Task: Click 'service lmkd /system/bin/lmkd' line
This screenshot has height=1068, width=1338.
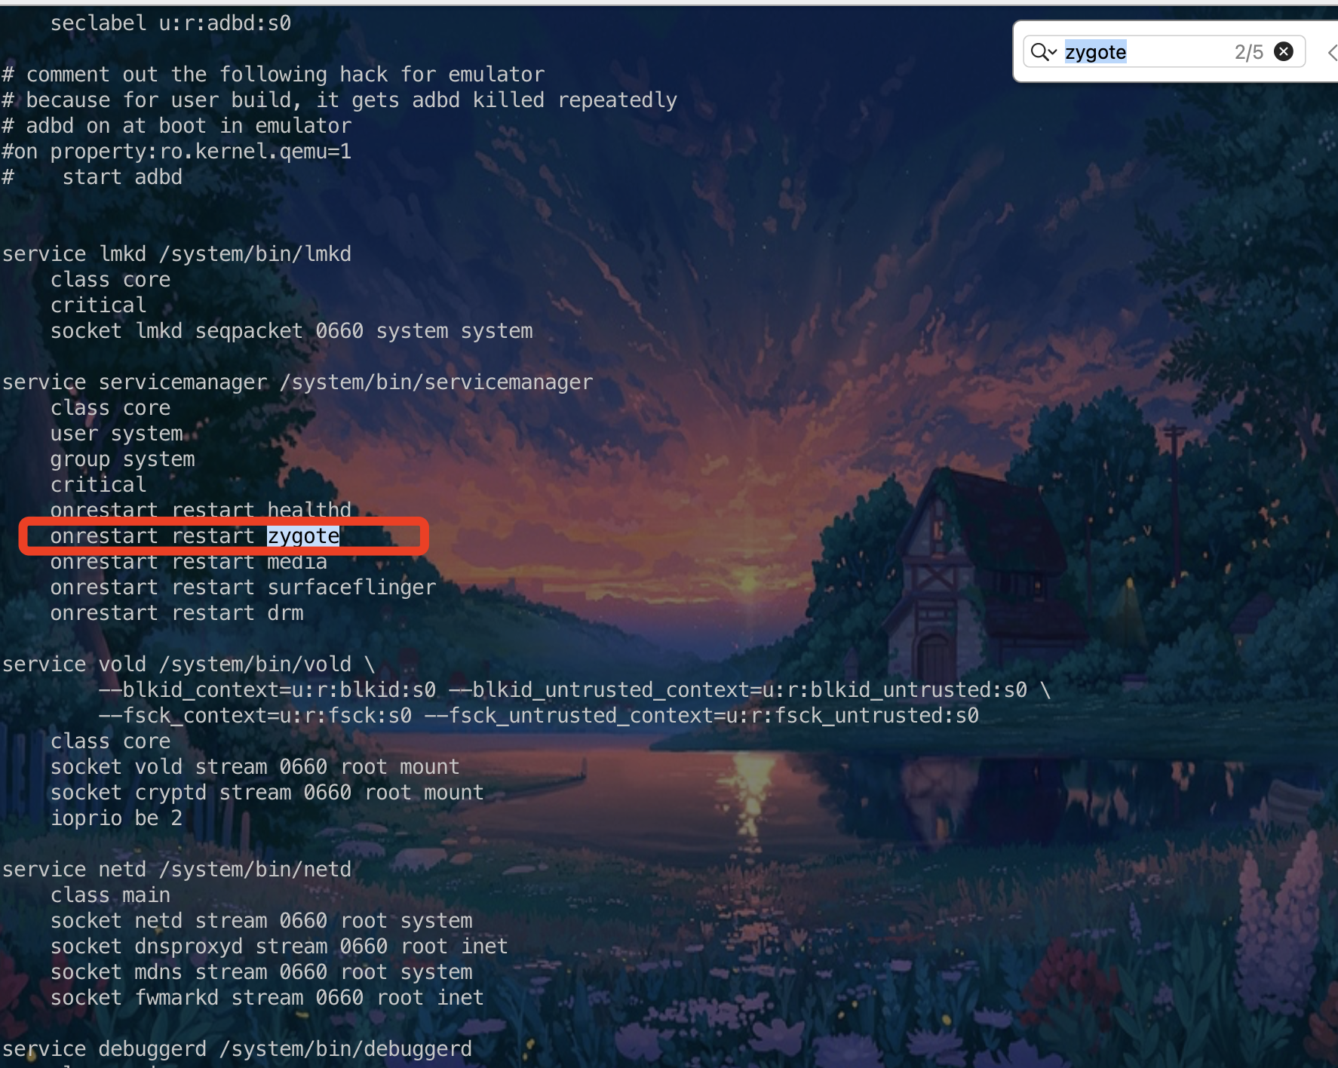Action: [x=176, y=254]
